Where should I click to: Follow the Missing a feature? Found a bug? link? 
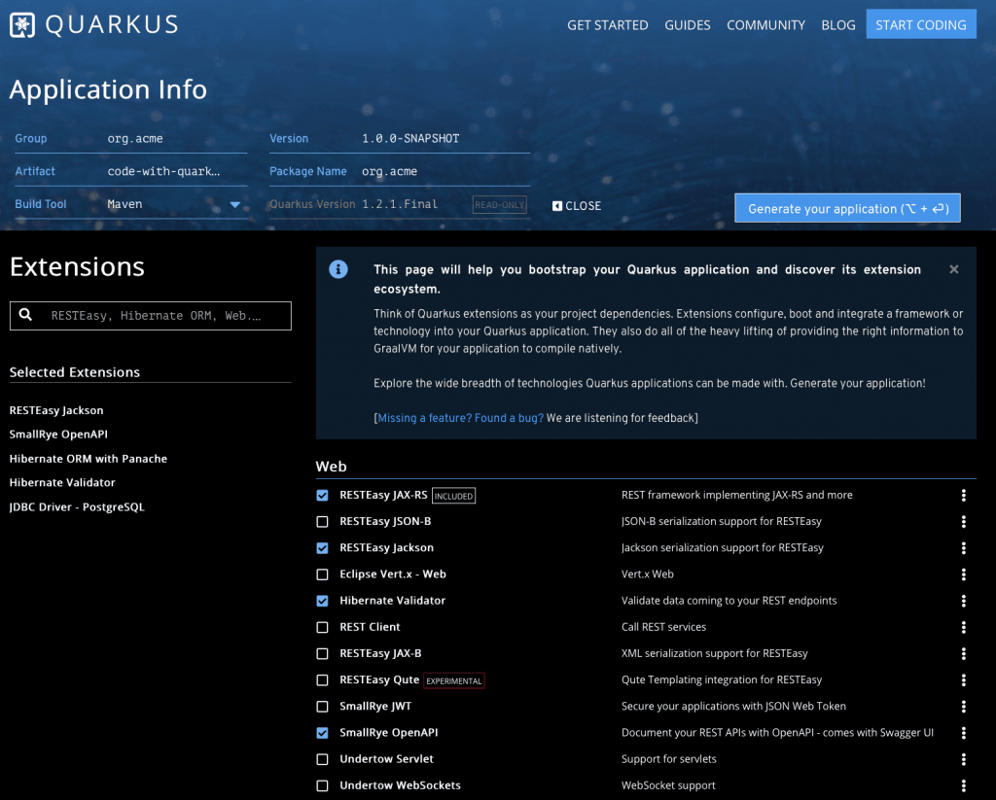coord(460,418)
